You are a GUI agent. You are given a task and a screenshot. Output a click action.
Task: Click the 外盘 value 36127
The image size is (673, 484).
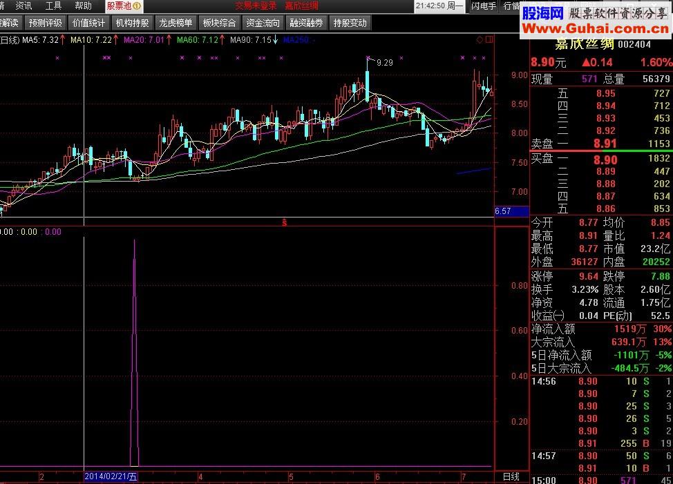point(584,262)
